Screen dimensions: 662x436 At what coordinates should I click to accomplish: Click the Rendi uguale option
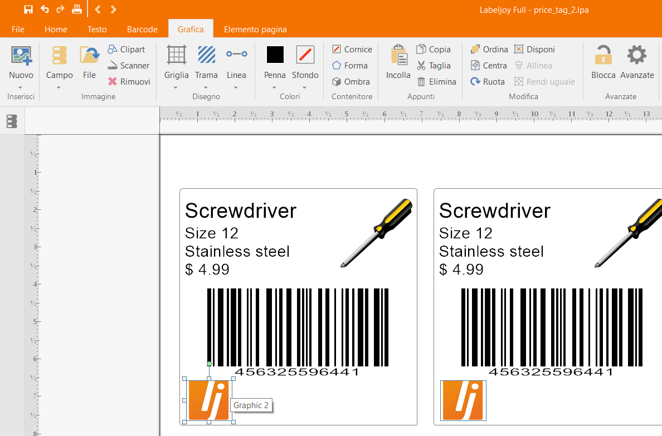click(544, 81)
